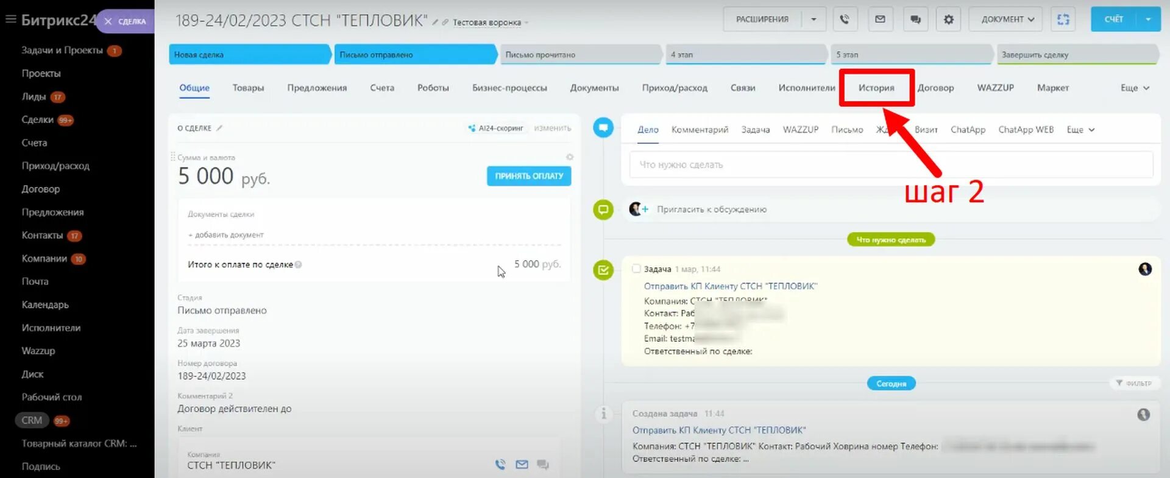Click info icon on Создана задача entry

(x=603, y=414)
